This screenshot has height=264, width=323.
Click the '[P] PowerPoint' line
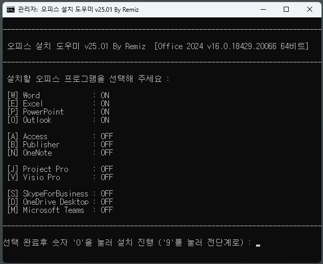click(x=36, y=112)
